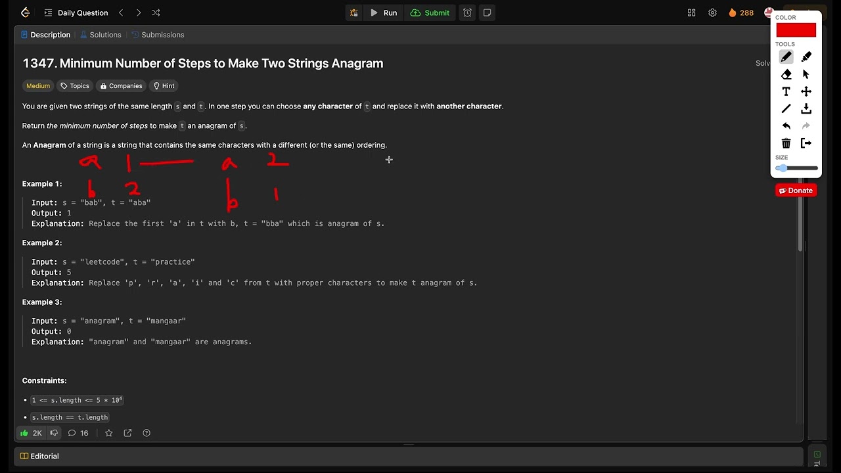Expand the Companies tag

click(x=120, y=86)
